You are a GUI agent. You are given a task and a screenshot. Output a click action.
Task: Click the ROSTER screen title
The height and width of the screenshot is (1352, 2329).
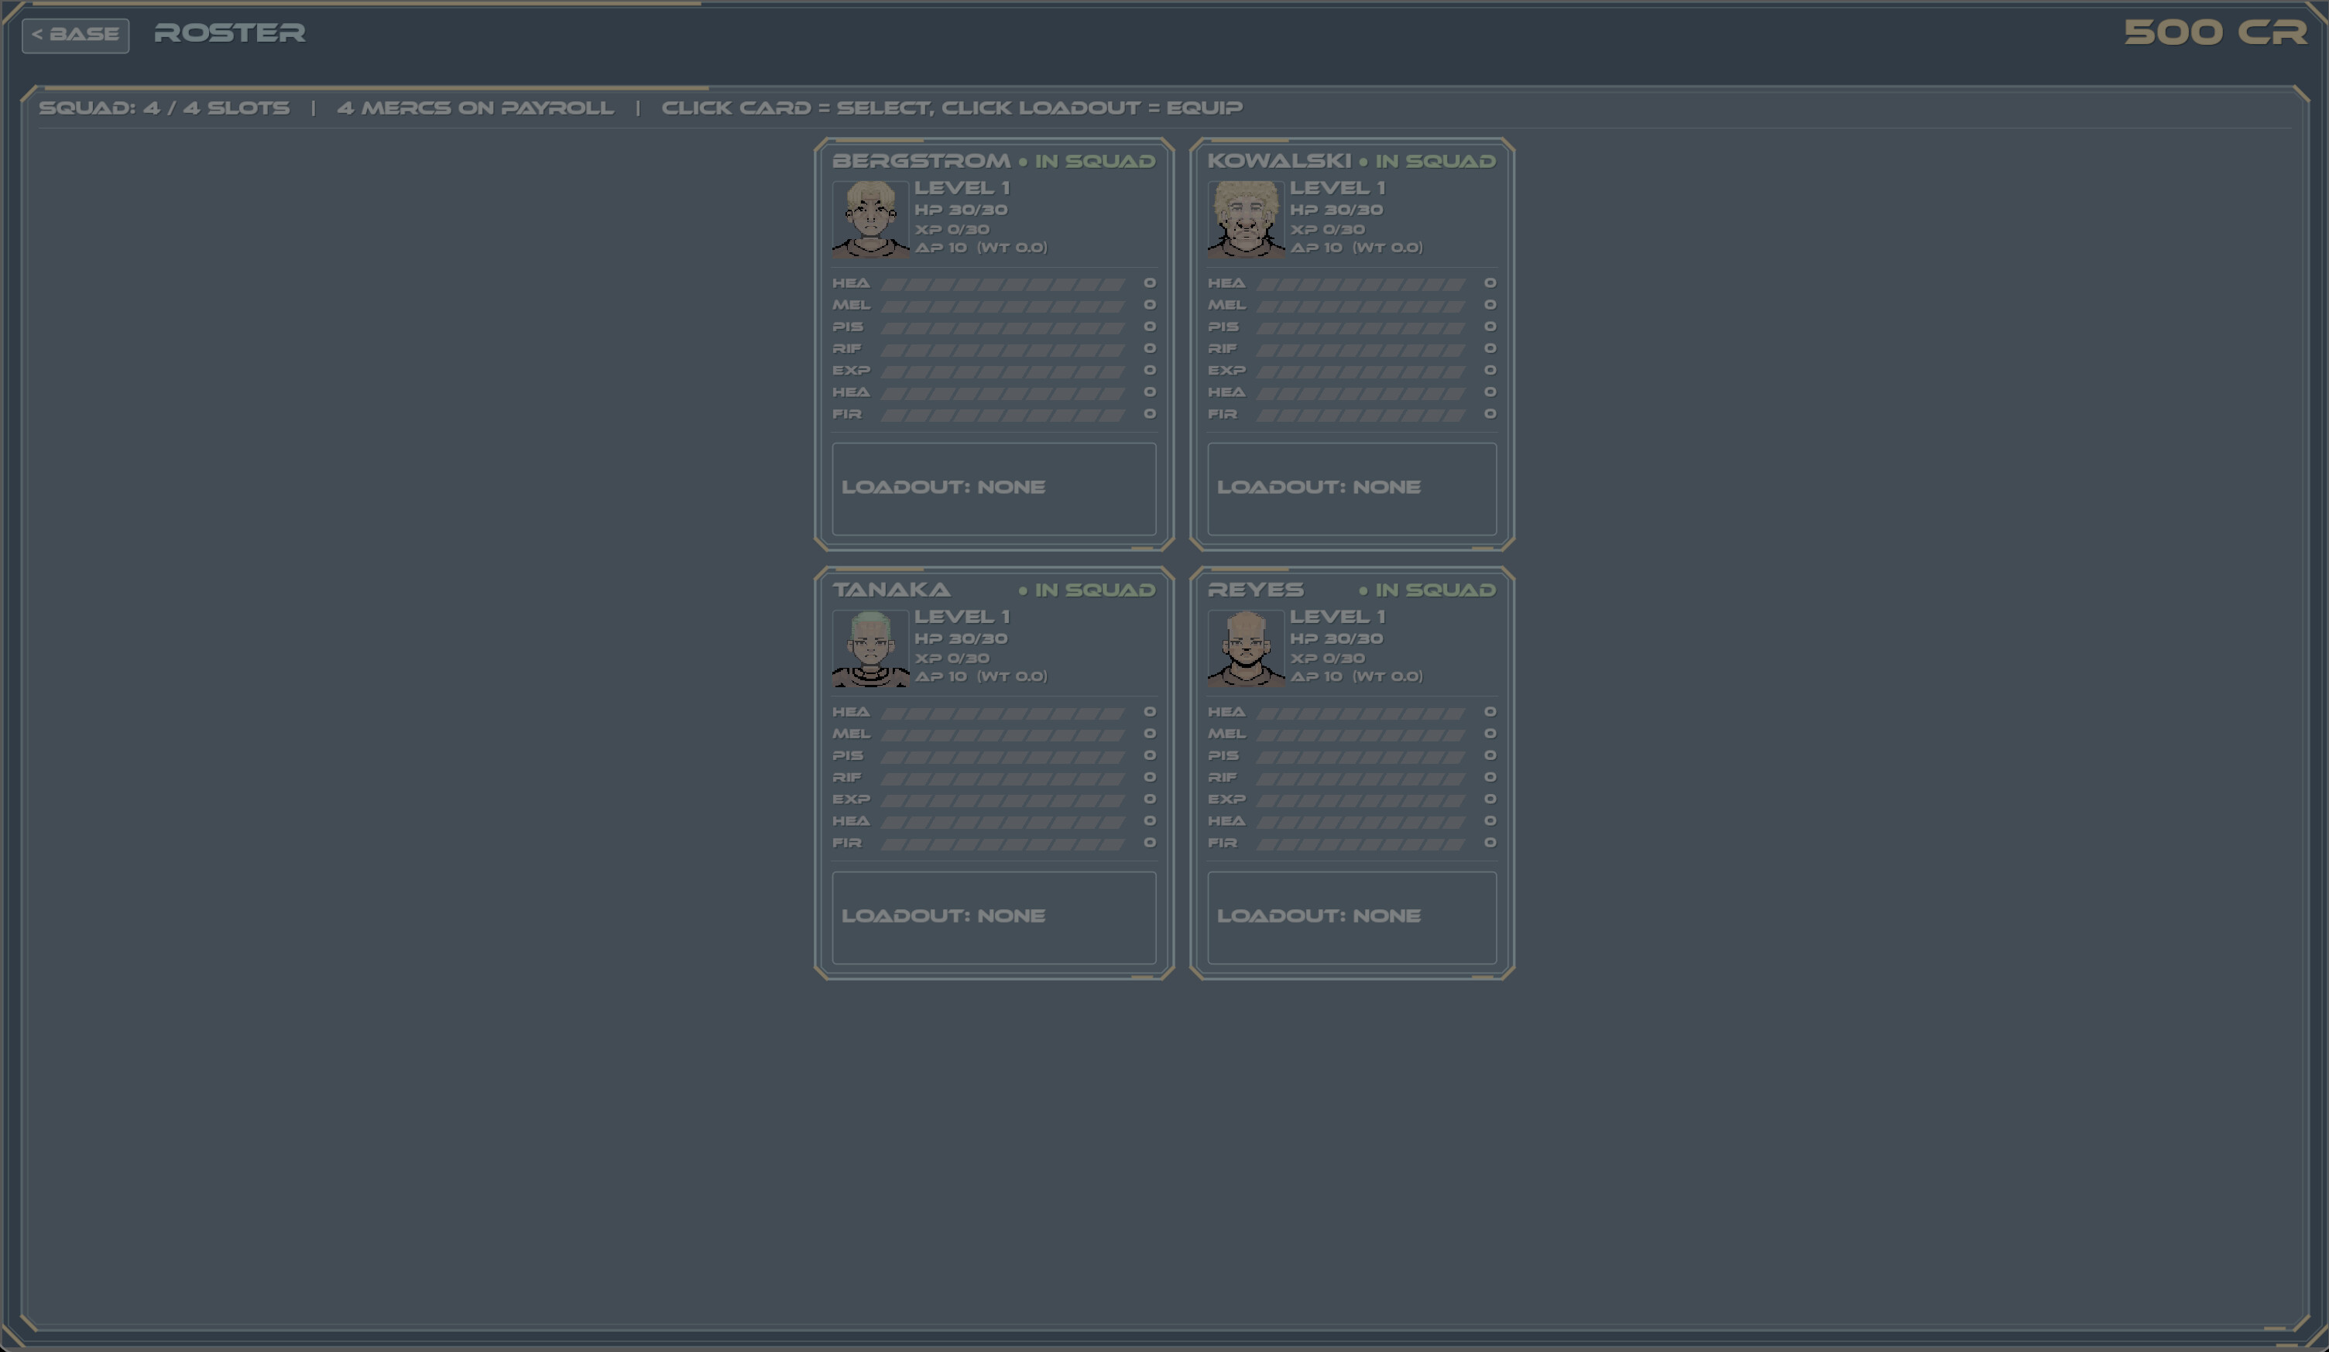pyautogui.click(x=229, y=33)
